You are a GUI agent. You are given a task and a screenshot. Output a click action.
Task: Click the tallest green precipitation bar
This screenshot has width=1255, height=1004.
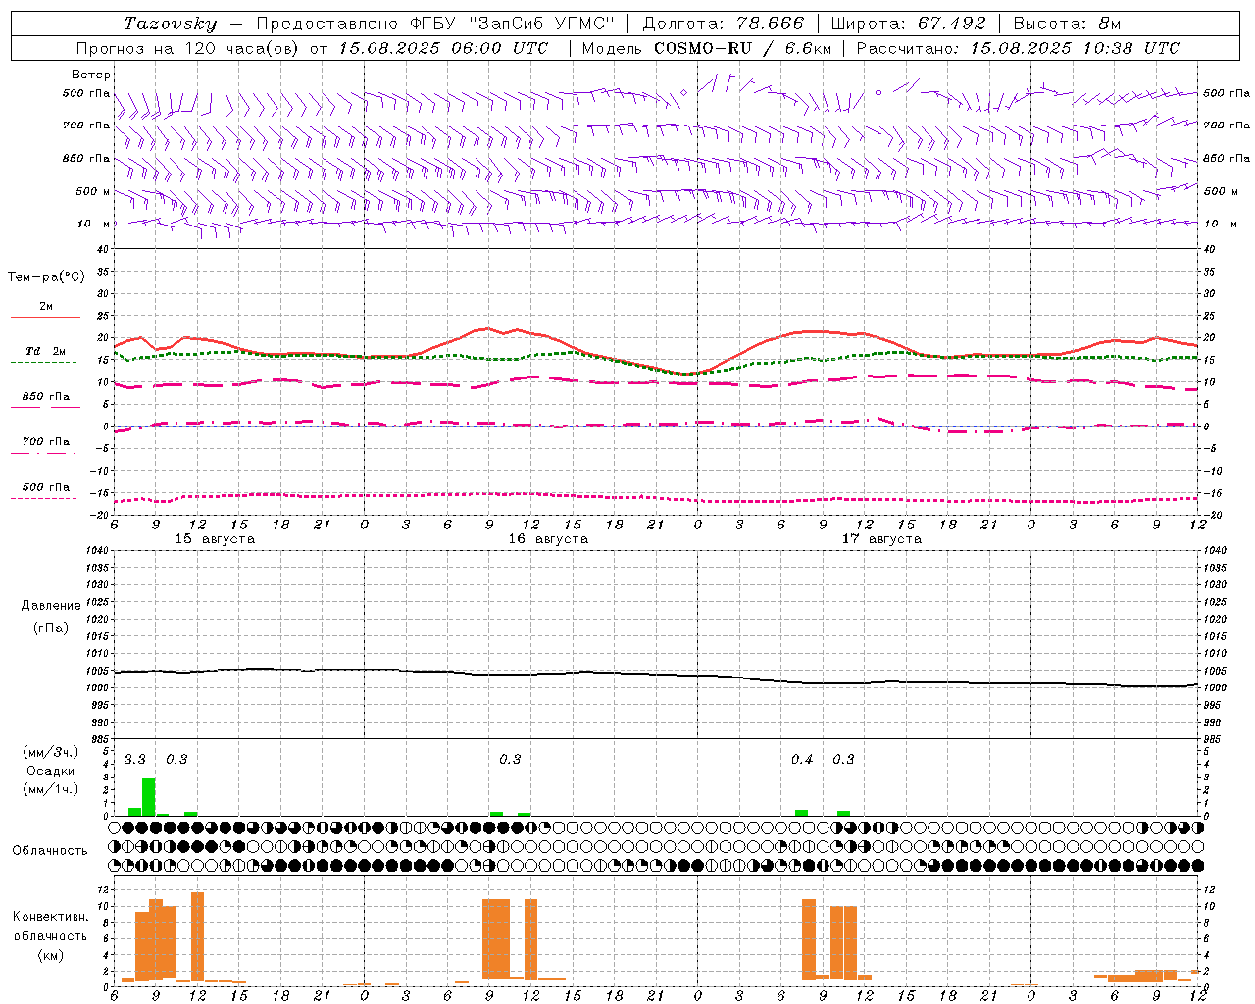[x=149, y=796]
